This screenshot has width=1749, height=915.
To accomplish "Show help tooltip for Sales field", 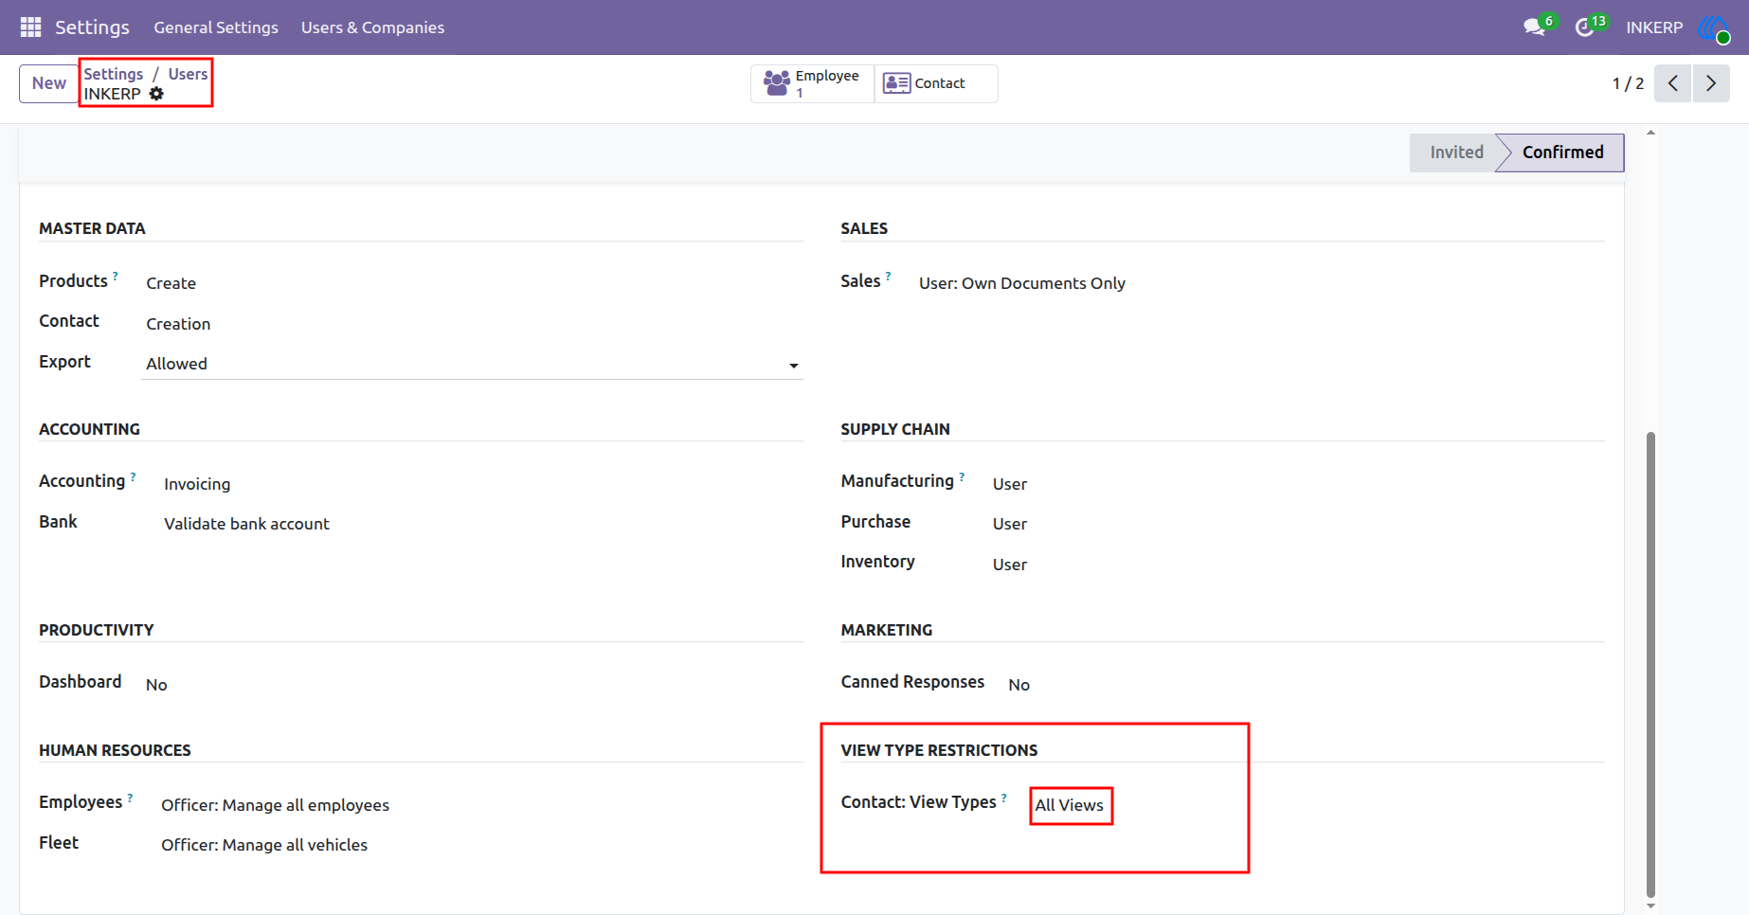I will click(x=888, y=276).
